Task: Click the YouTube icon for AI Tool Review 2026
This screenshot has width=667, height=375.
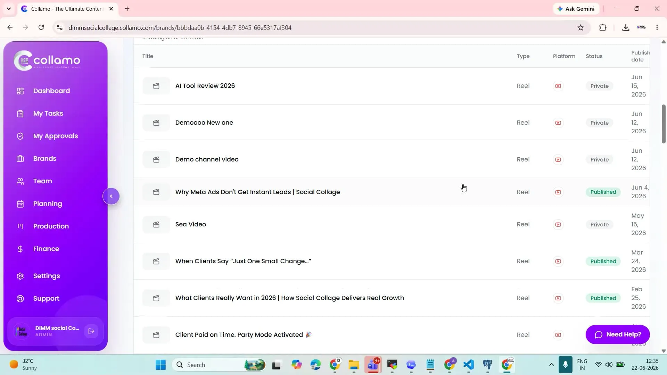Action: click(x=558, y=86)
